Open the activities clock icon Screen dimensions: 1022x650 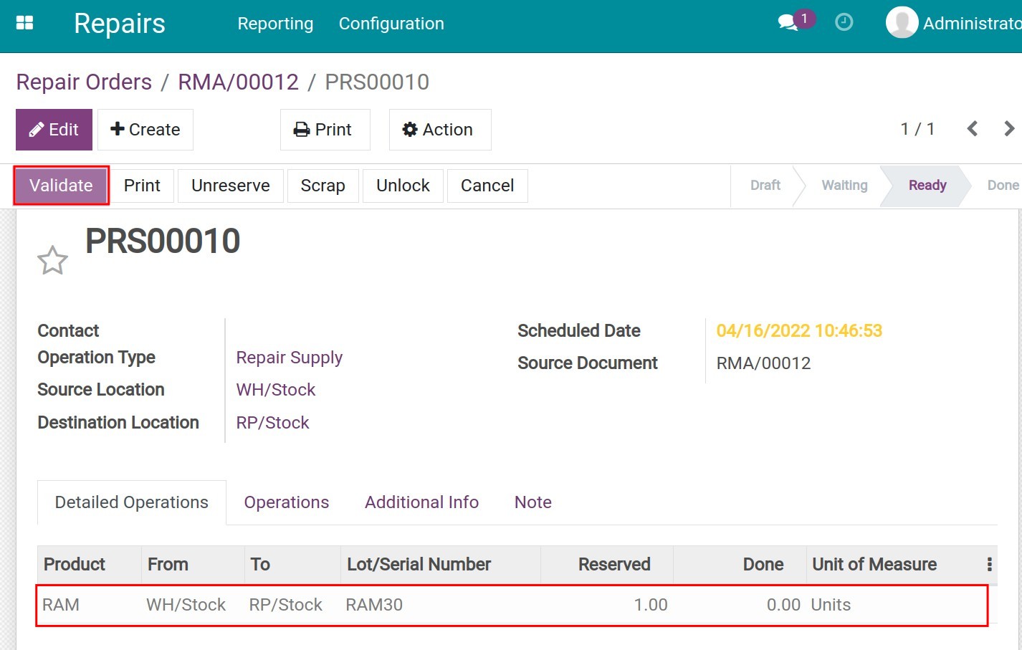(844, 22)
